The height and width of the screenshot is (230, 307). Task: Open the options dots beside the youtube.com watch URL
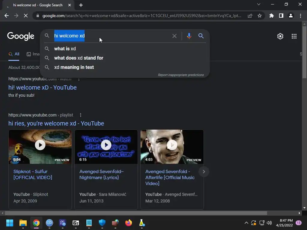79,79
